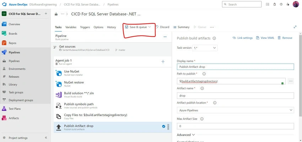Open Artifact publish location dropdown
The width and height of the screenshot is (302, 142).
pyautogui.click(x=235, y=110)
